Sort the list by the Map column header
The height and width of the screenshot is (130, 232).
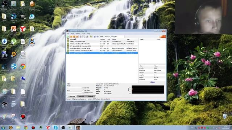[132, 39]
